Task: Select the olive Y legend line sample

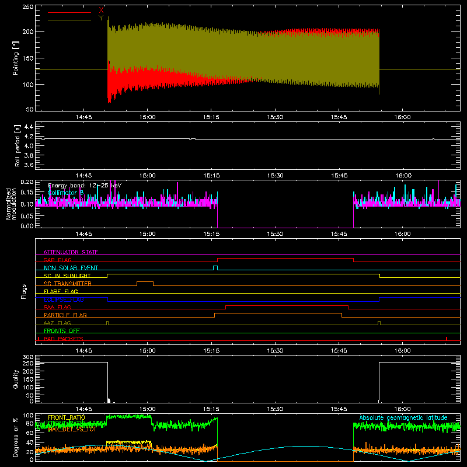Action: [x=69, y=20]
